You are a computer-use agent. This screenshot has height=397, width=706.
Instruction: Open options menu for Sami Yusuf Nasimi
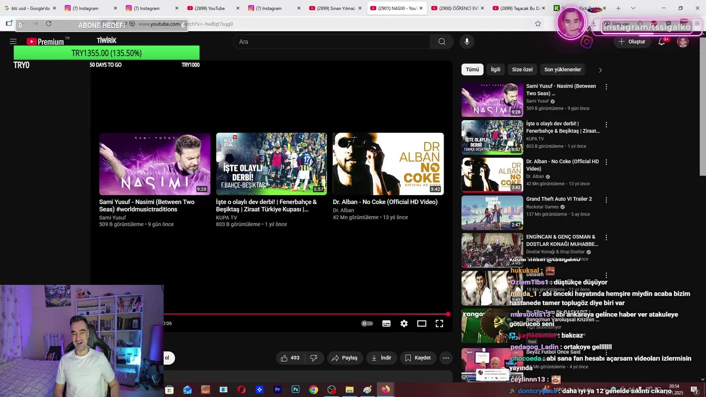[x=606, y=87]
